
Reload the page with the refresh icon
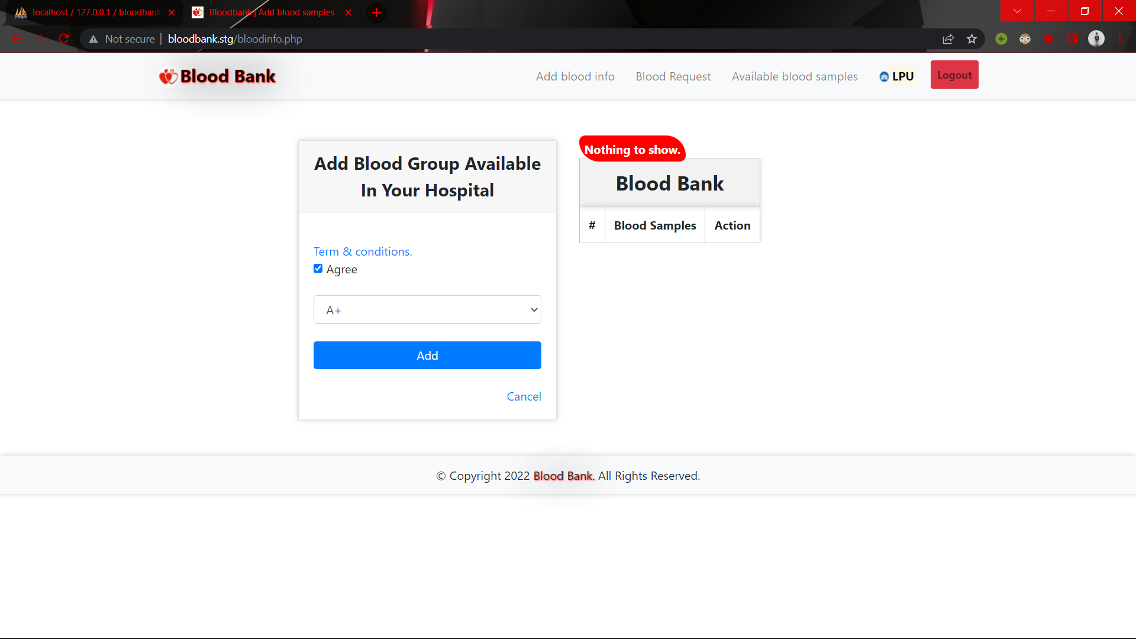click(64, 39)
